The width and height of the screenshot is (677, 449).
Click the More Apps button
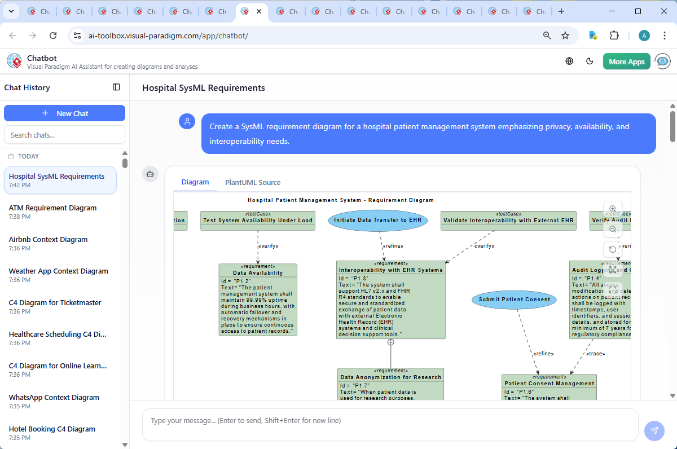(x=626, y=61)
